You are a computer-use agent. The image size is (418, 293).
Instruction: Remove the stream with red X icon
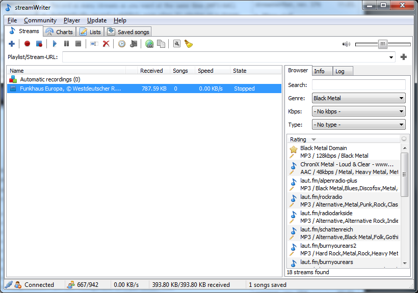[106, 44]
